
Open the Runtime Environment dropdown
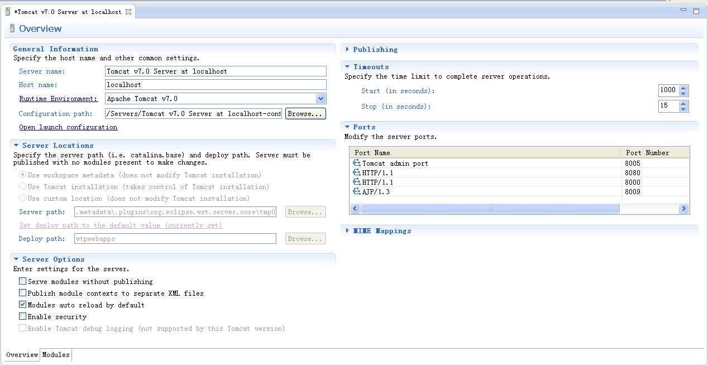coord(320,99)
